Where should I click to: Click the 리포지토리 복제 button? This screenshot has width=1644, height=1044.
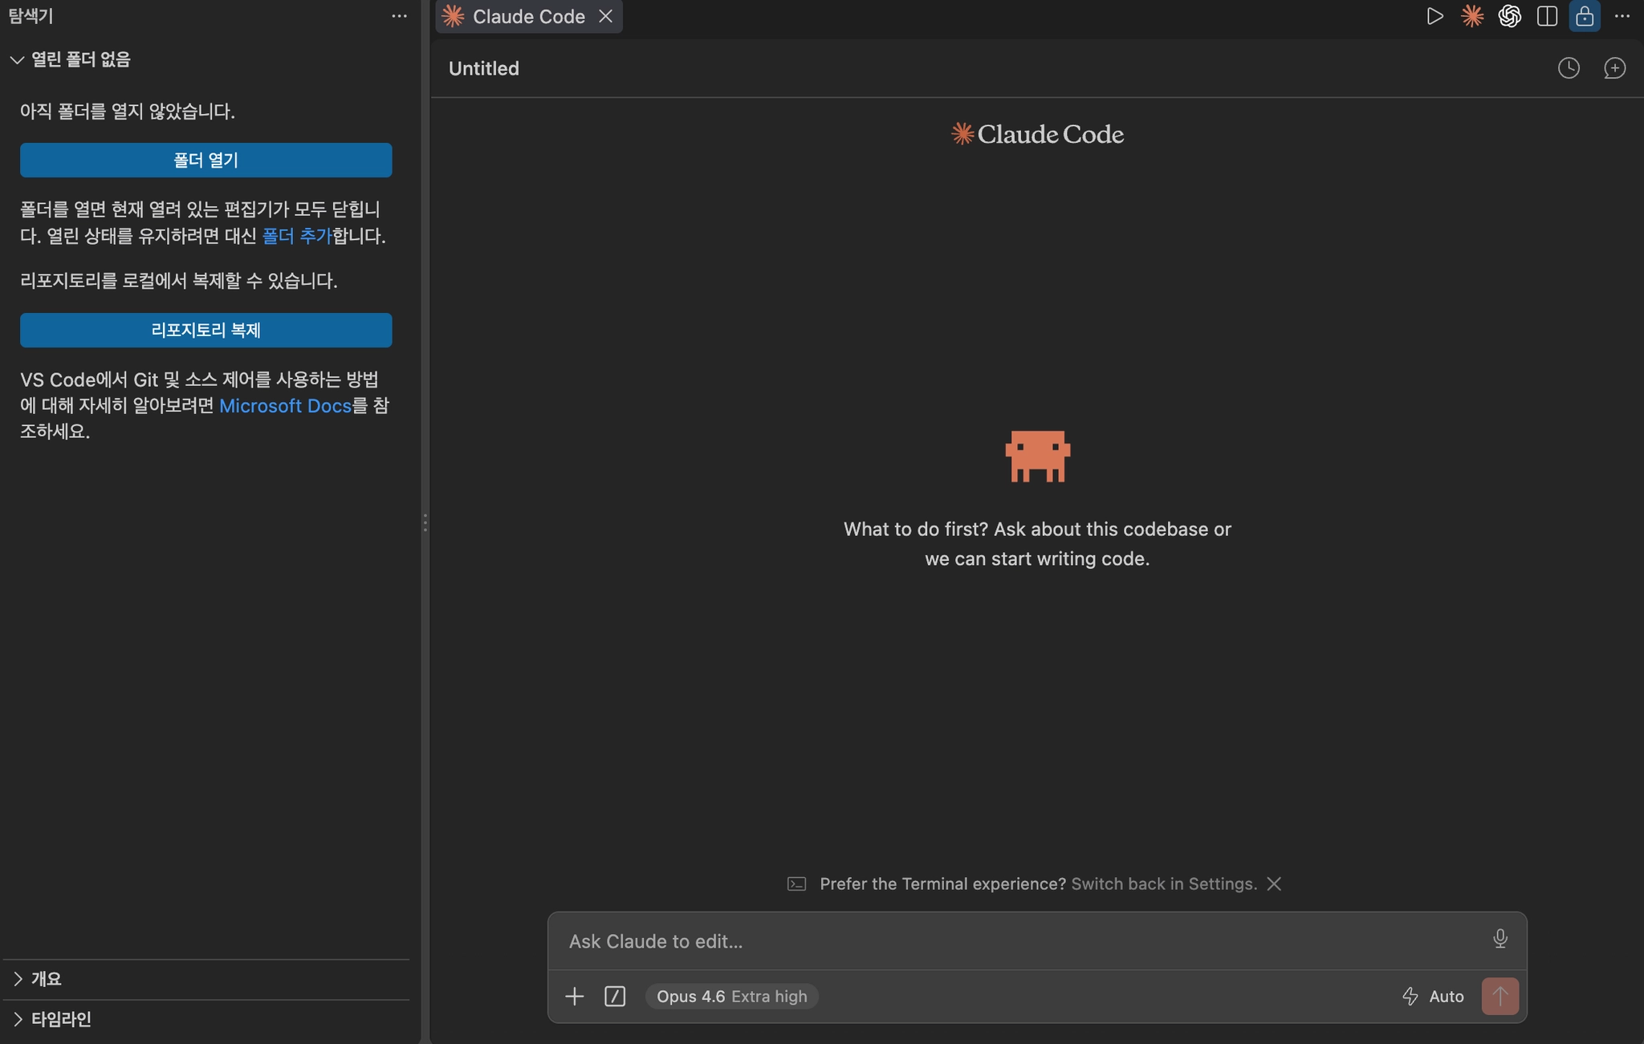(205, 330)
